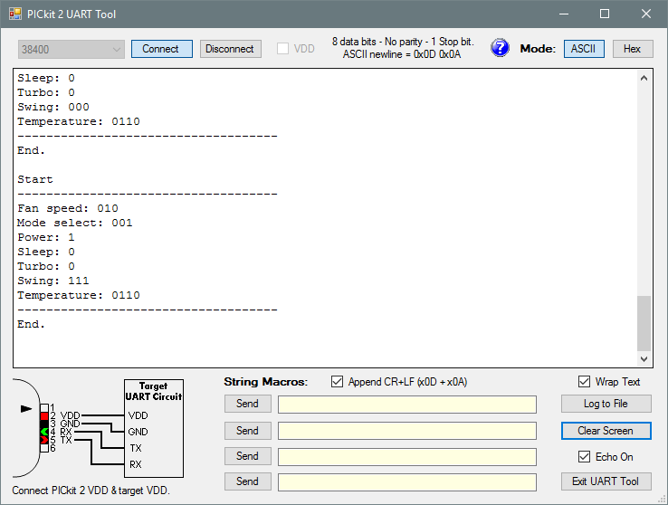The height and width of the screenshot is (505, 668).
Task: Click the terminal scrollbar up arrow
Action: click(x=644, y=78)
